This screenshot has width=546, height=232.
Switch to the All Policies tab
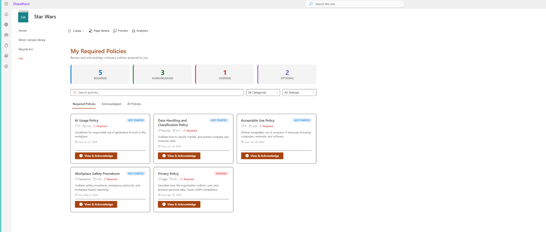click(x=134, y=104)
